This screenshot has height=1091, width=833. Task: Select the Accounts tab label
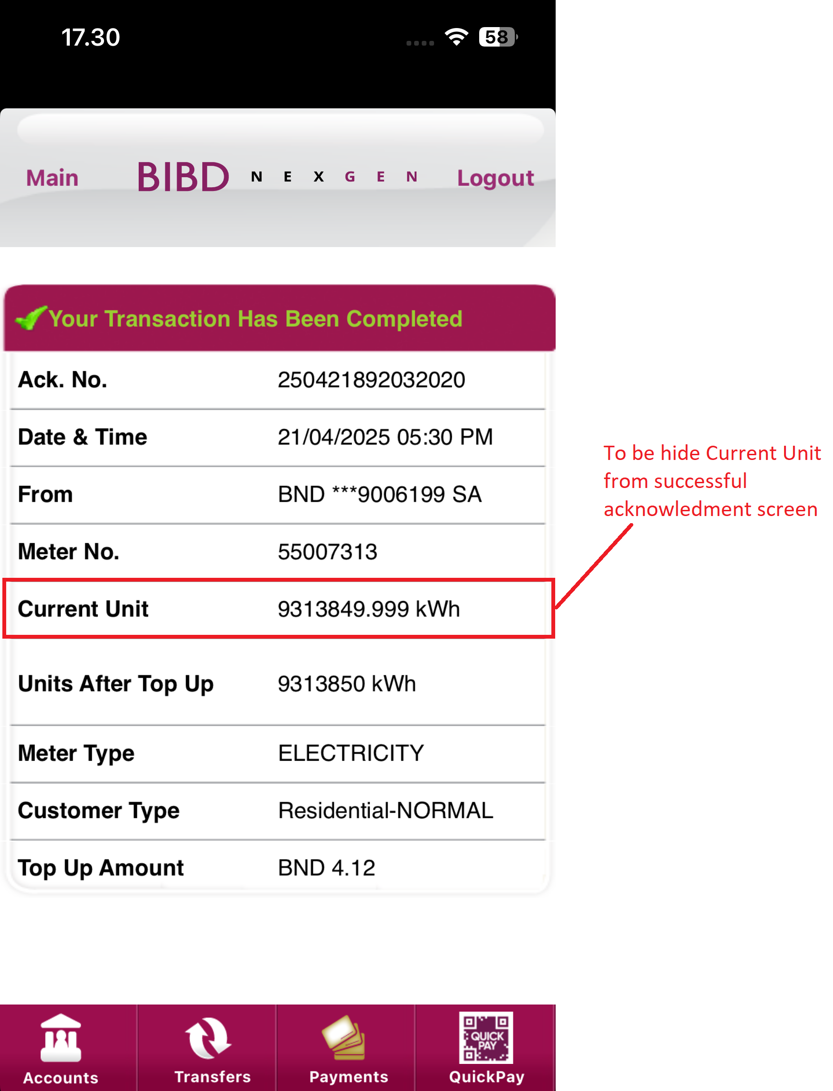pyautogui.click(x=60, y=1078)
